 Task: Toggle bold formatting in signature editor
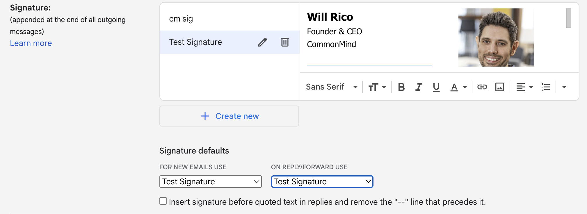[x=401, y=87]
